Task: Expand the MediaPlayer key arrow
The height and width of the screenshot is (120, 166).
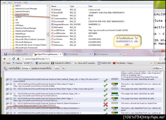Action: [x=11, y=34]
